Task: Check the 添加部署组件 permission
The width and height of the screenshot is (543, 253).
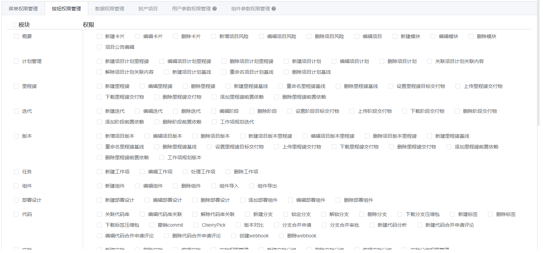Action: click(x=243, y=200)
